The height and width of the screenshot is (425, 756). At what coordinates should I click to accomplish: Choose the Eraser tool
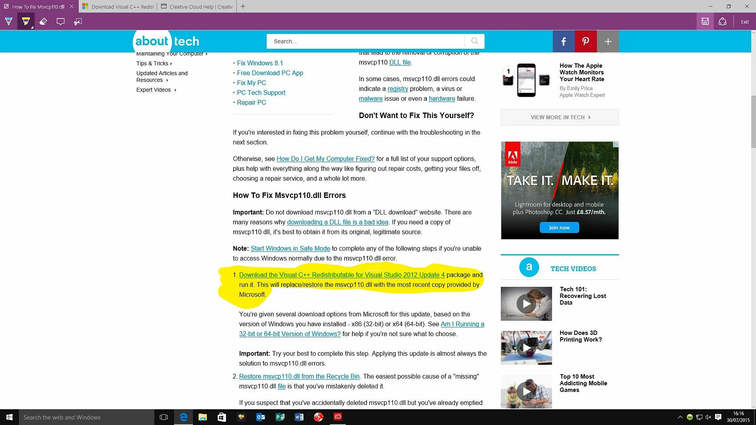(43, 22)
